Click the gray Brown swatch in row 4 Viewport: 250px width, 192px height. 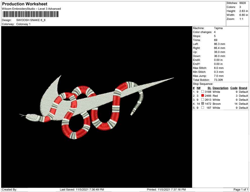[203, 104]
